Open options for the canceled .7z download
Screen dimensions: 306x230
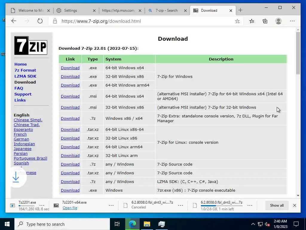[x=180, y=205]
